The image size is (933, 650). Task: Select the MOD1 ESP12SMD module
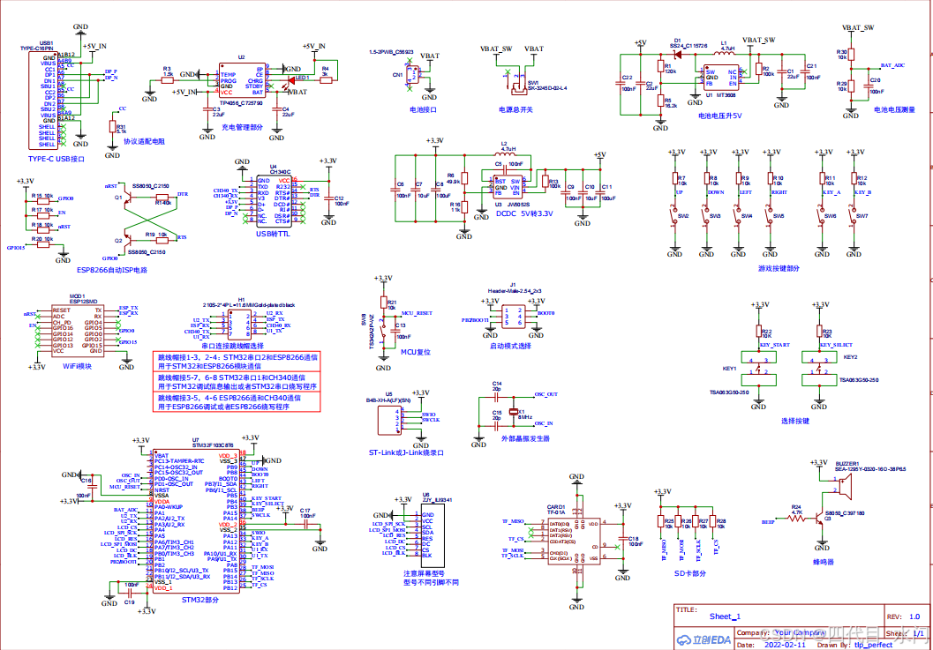coord(78,330)
